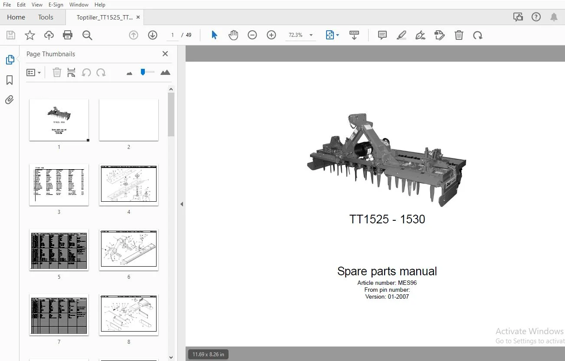Select page 3 thumbnail

tap(59, 185)
